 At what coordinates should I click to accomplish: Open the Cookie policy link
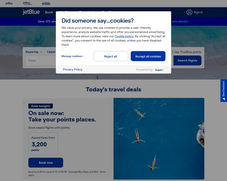pos(124,37)
